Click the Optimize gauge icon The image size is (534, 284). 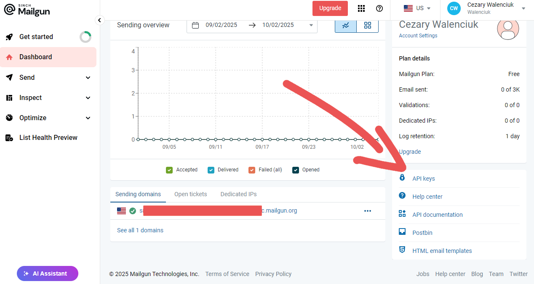pos(9,118)
